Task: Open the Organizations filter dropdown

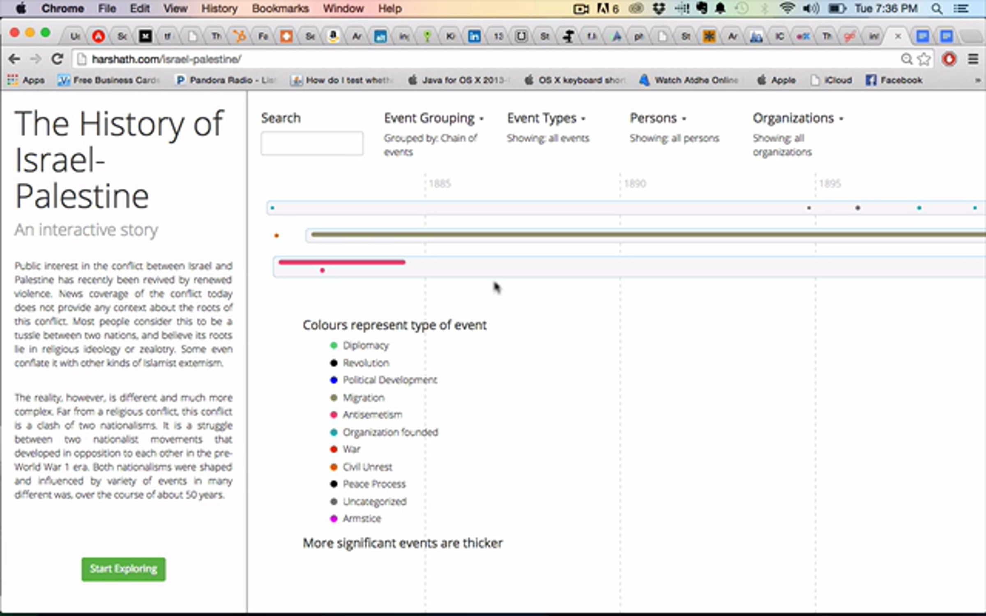Action: point(797,118)
